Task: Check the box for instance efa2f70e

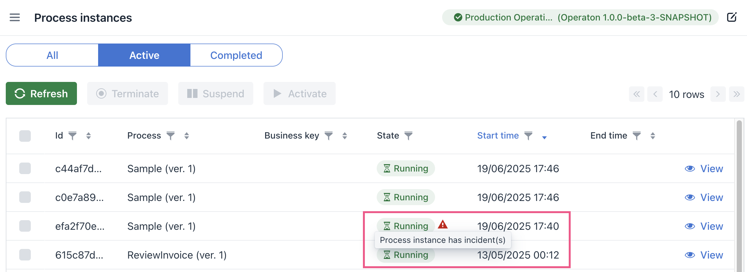Action: click(25, 226)
